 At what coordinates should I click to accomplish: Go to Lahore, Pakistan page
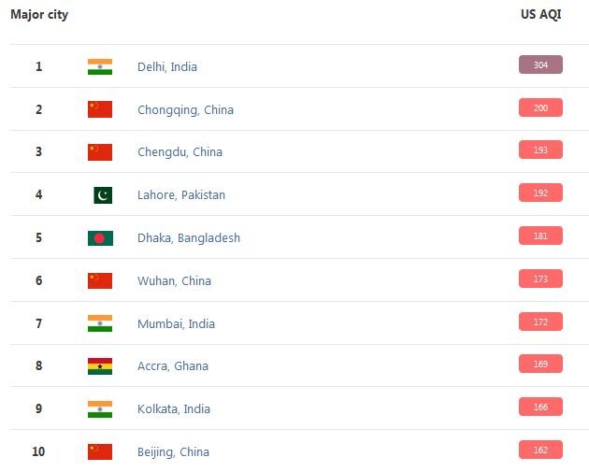181,195
